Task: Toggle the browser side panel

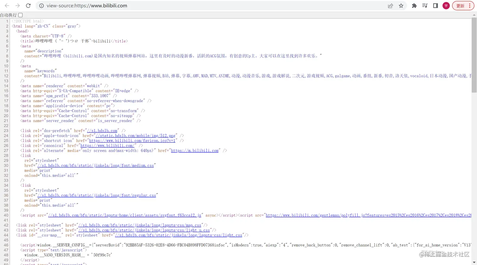Action: tap(435, 6)
